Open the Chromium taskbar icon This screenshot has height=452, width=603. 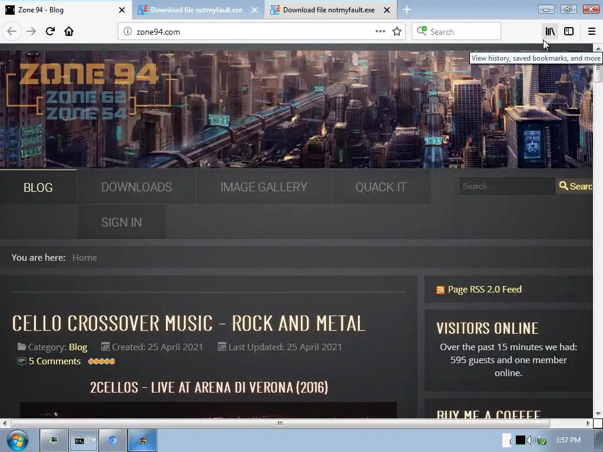pyautogui.click(x=112, y=440)
